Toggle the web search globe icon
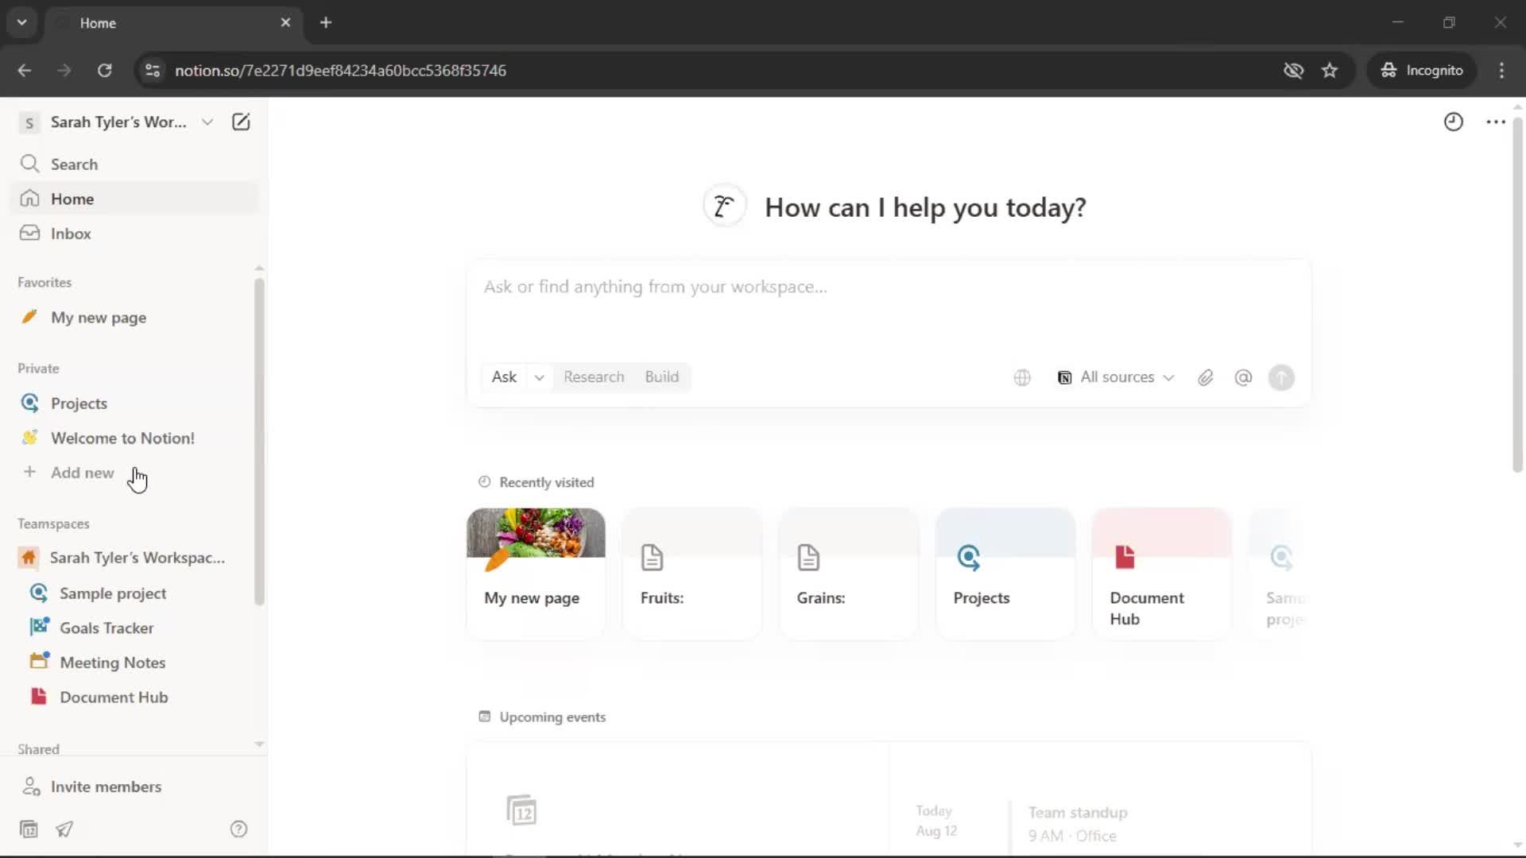1526x858 pixels. click(x=1022, y=377)
